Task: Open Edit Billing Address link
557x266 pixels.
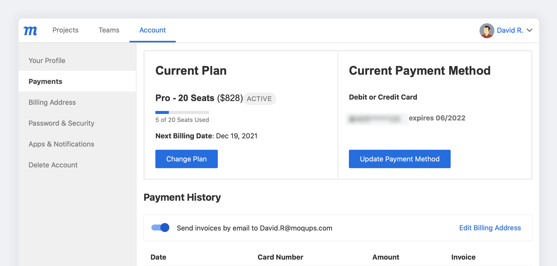Action: click(x=490, y=228)
